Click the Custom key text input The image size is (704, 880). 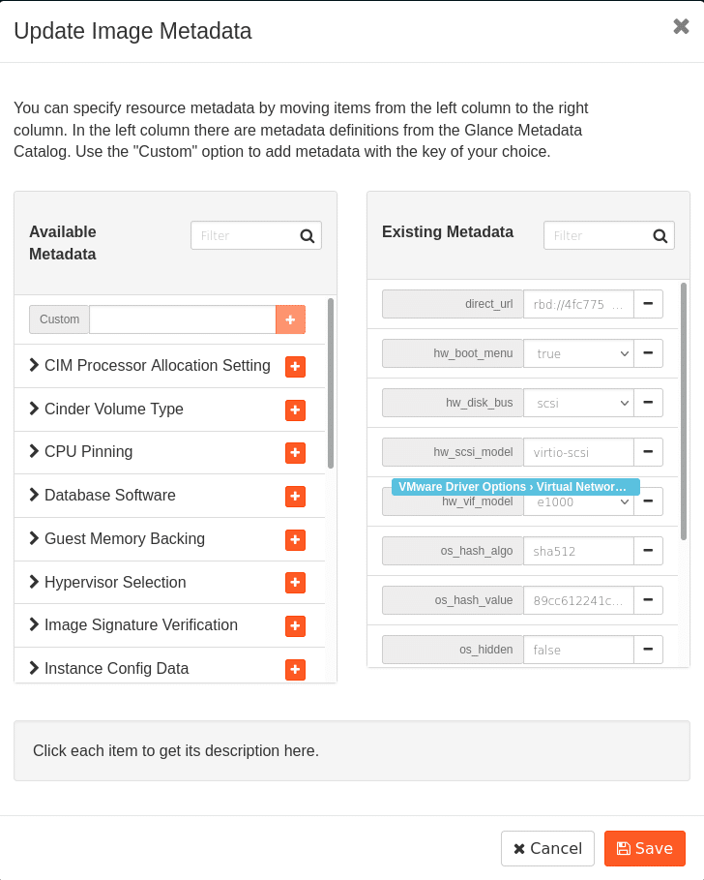182,319
